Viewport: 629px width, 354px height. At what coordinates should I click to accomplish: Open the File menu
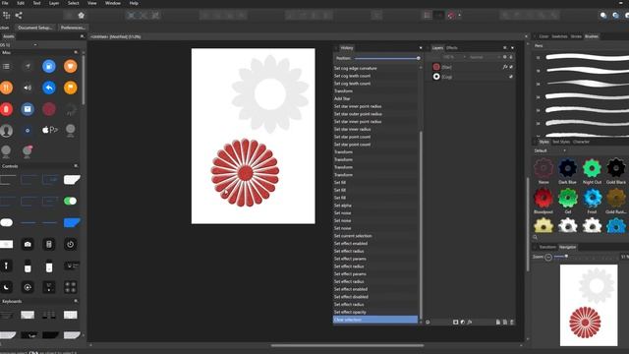(5, 3)
